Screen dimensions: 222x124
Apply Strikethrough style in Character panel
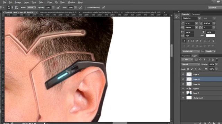pyautogui.click(x=213, y=41)
